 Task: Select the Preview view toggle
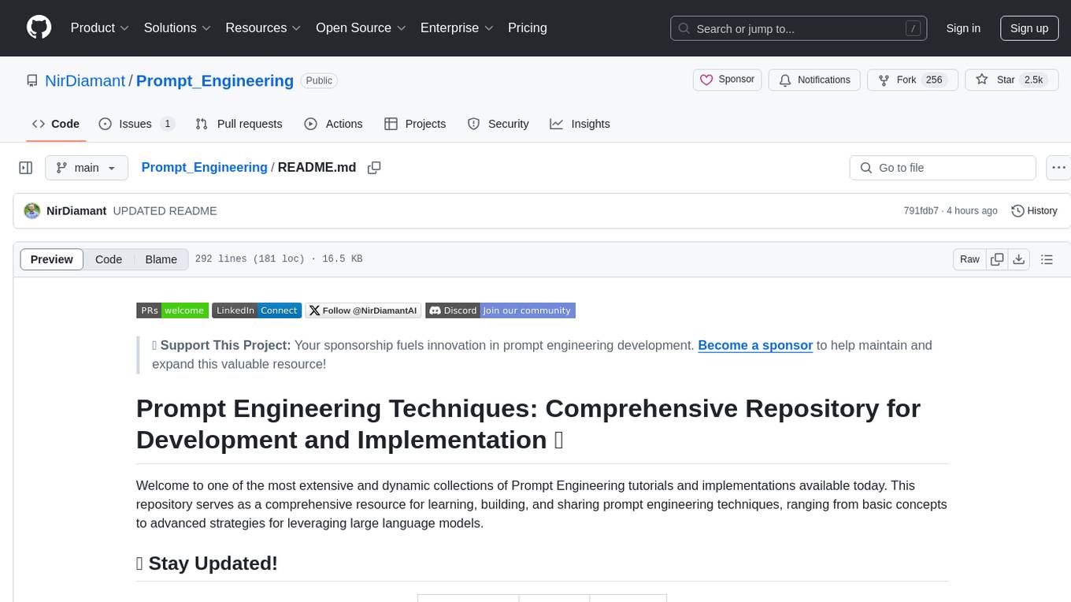pyautogui.click(x=52, y=259)
